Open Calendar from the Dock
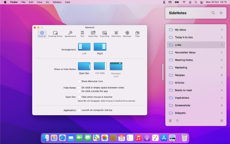This screenshot has height=144, width=230. click(122, 138)
